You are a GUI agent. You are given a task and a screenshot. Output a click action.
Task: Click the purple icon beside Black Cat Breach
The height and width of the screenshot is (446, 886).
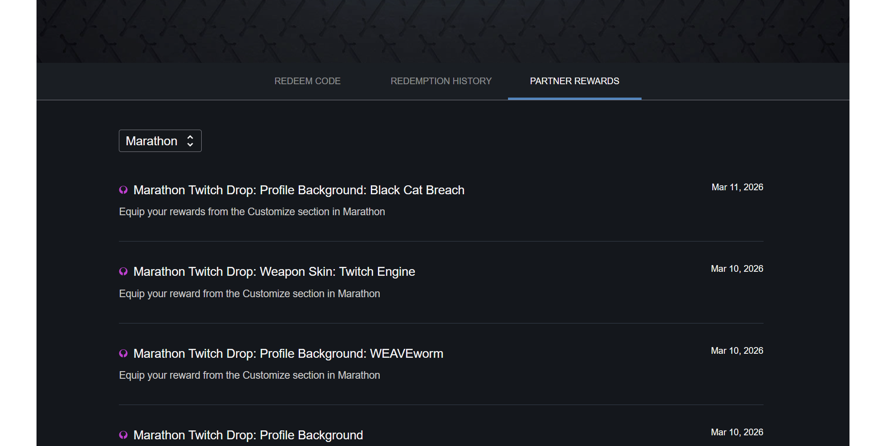point(123,190)
